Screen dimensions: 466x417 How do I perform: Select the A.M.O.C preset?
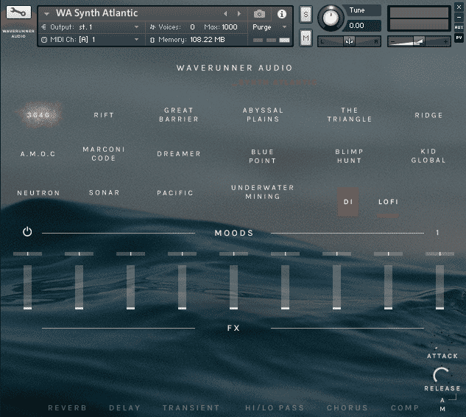(38, 154)
